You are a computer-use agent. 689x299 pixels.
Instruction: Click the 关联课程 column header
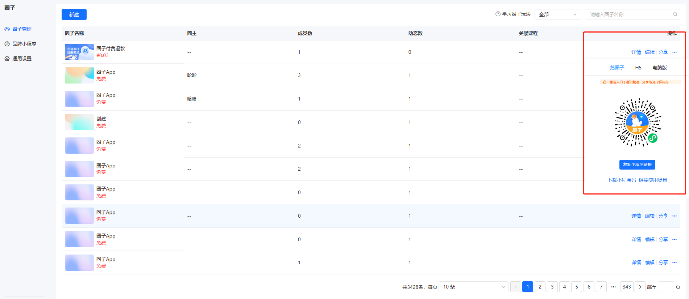(x=528, y=33)
